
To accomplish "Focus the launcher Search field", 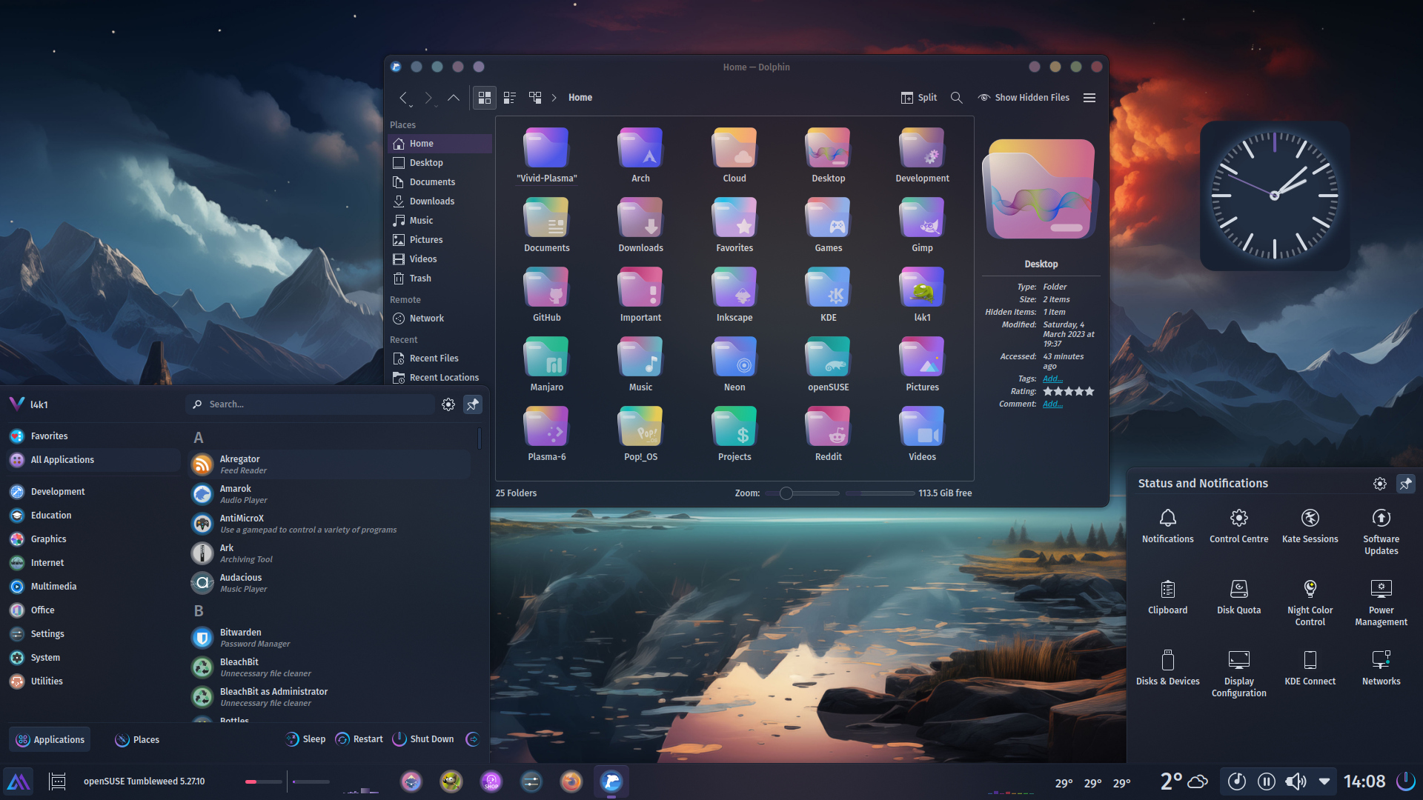I will coord(310,404).
